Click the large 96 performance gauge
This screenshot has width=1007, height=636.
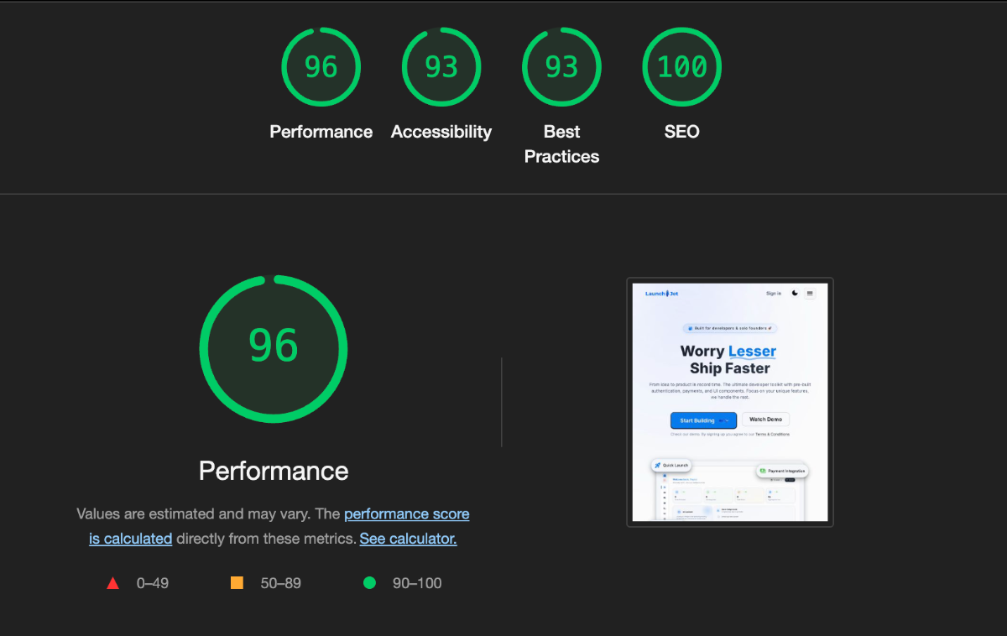point(274,348)
